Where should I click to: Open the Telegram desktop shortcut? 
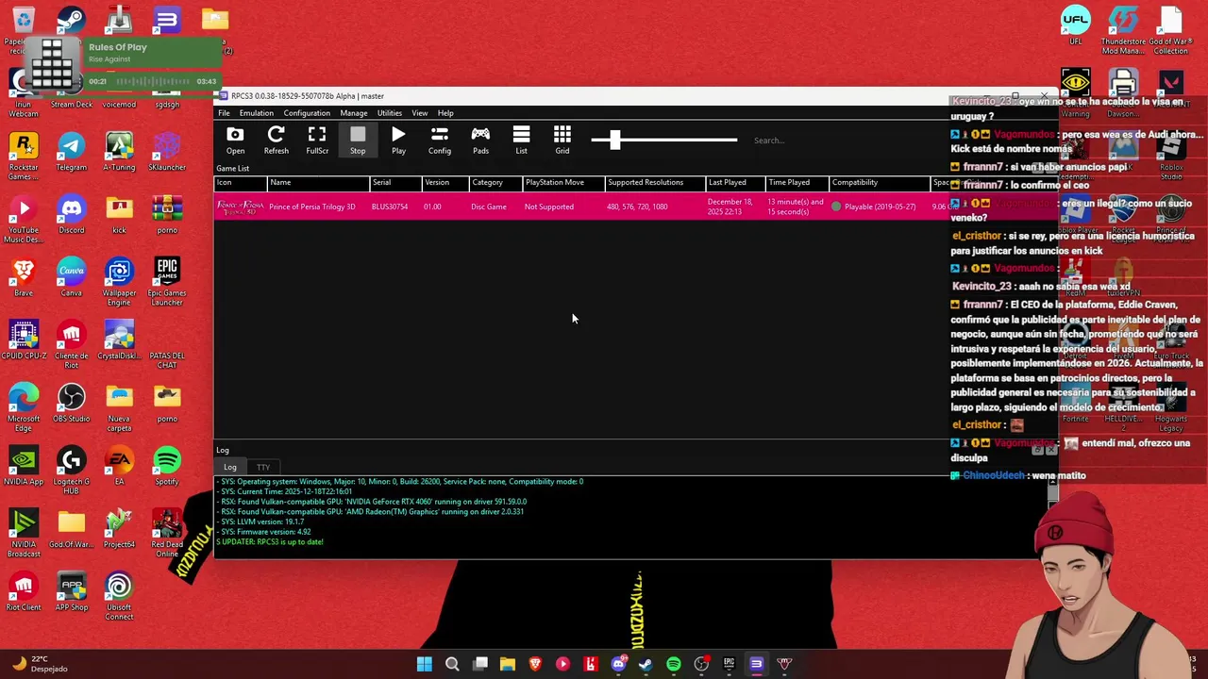pyautogui.click(x=71, y=152)
